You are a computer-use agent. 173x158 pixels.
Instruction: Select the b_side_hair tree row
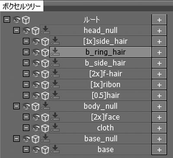pyautogui.click(x=100, y=63)
